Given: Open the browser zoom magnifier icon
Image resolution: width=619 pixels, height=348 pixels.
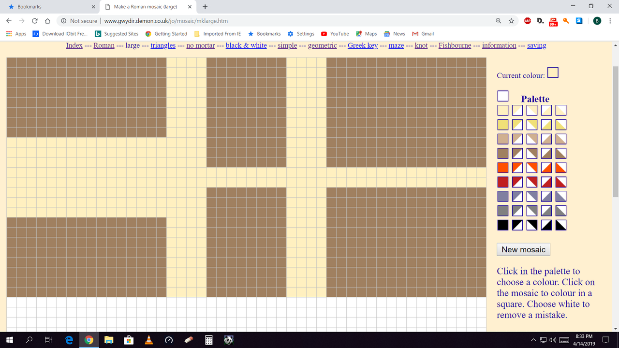Looking at the screenshot, I should click(x=498, y=21).
